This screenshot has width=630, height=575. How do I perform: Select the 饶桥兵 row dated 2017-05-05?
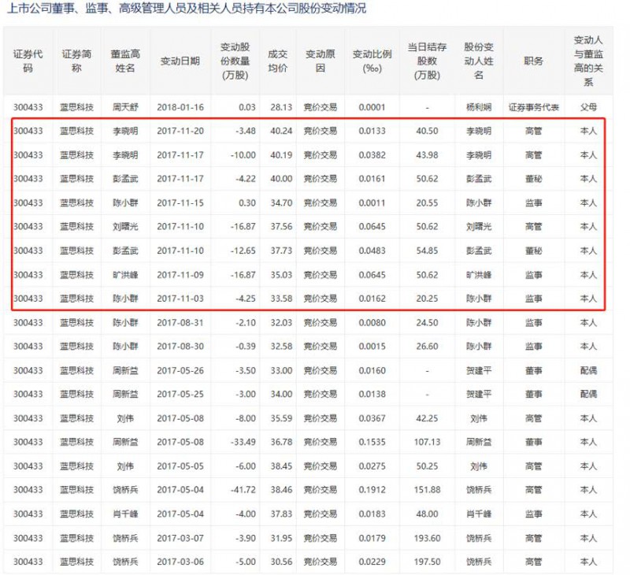click(126, 489)
